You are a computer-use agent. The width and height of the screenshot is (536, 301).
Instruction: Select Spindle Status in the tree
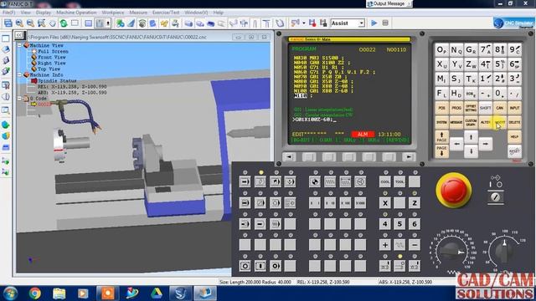(x=57, y=81)
